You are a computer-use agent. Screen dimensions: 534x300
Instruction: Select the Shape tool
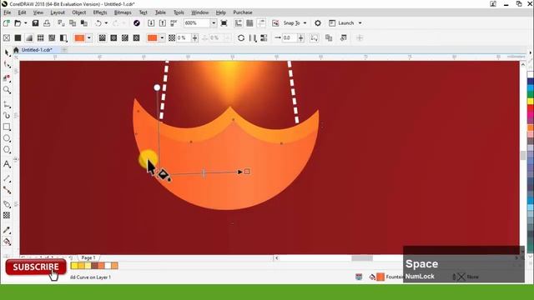[x=7, y=64]
